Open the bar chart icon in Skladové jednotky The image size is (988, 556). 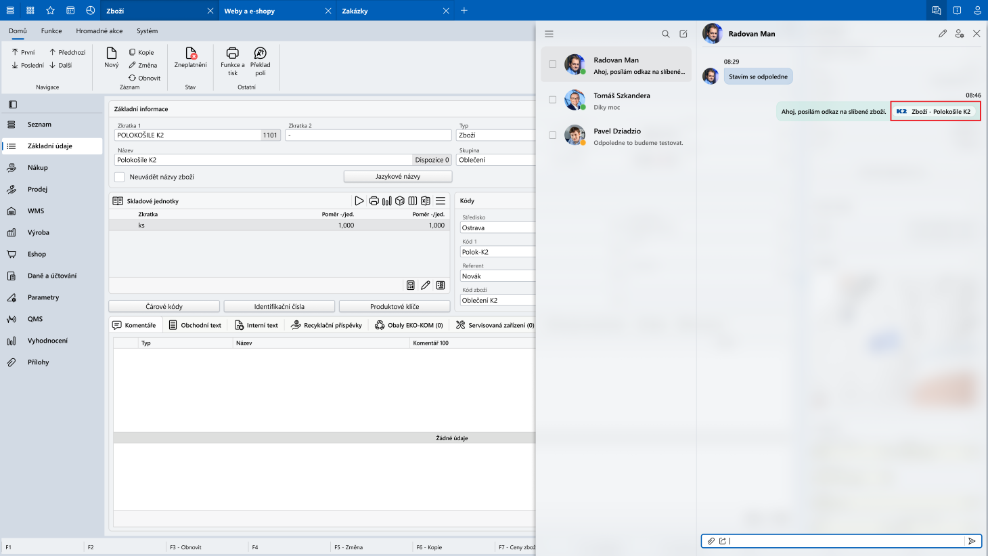click(x=387, y=201)
